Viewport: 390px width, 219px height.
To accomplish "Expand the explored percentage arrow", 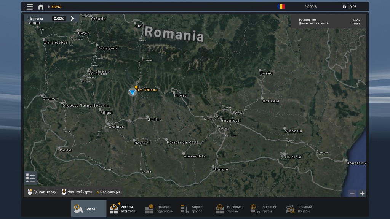I will click(x=72, y=18).
